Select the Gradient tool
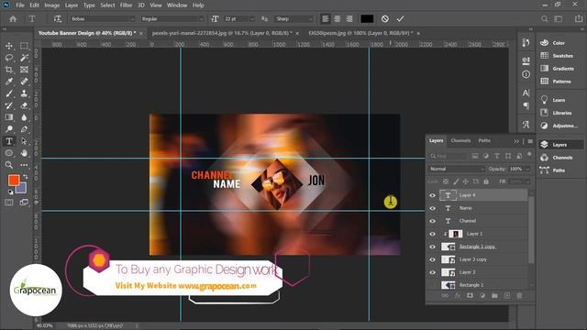 coord(9,117)
